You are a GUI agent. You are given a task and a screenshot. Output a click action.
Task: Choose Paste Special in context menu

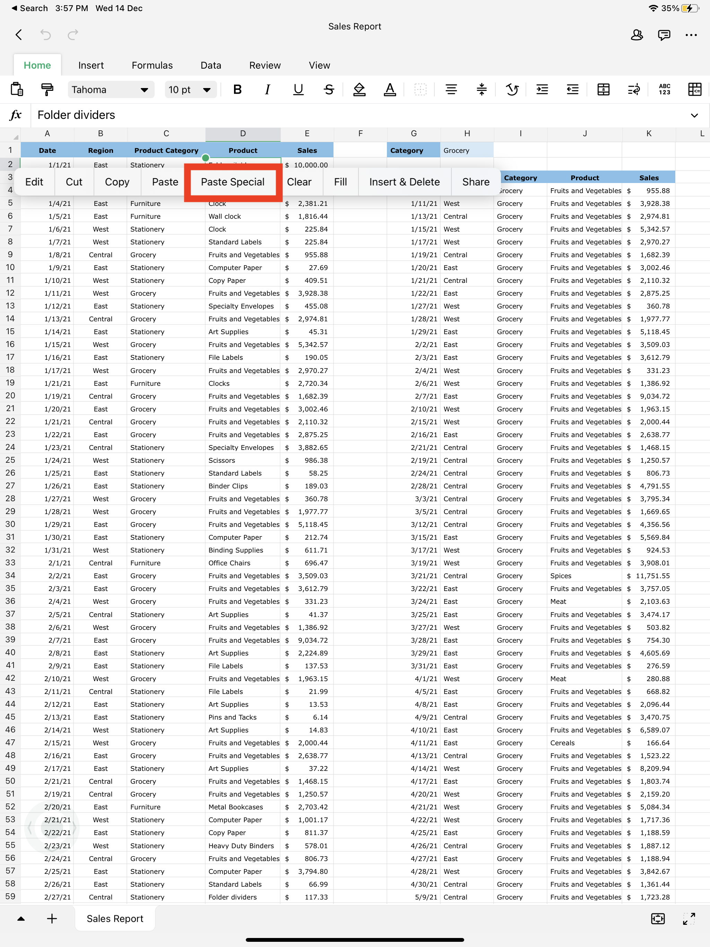click(x=233, y=182)
